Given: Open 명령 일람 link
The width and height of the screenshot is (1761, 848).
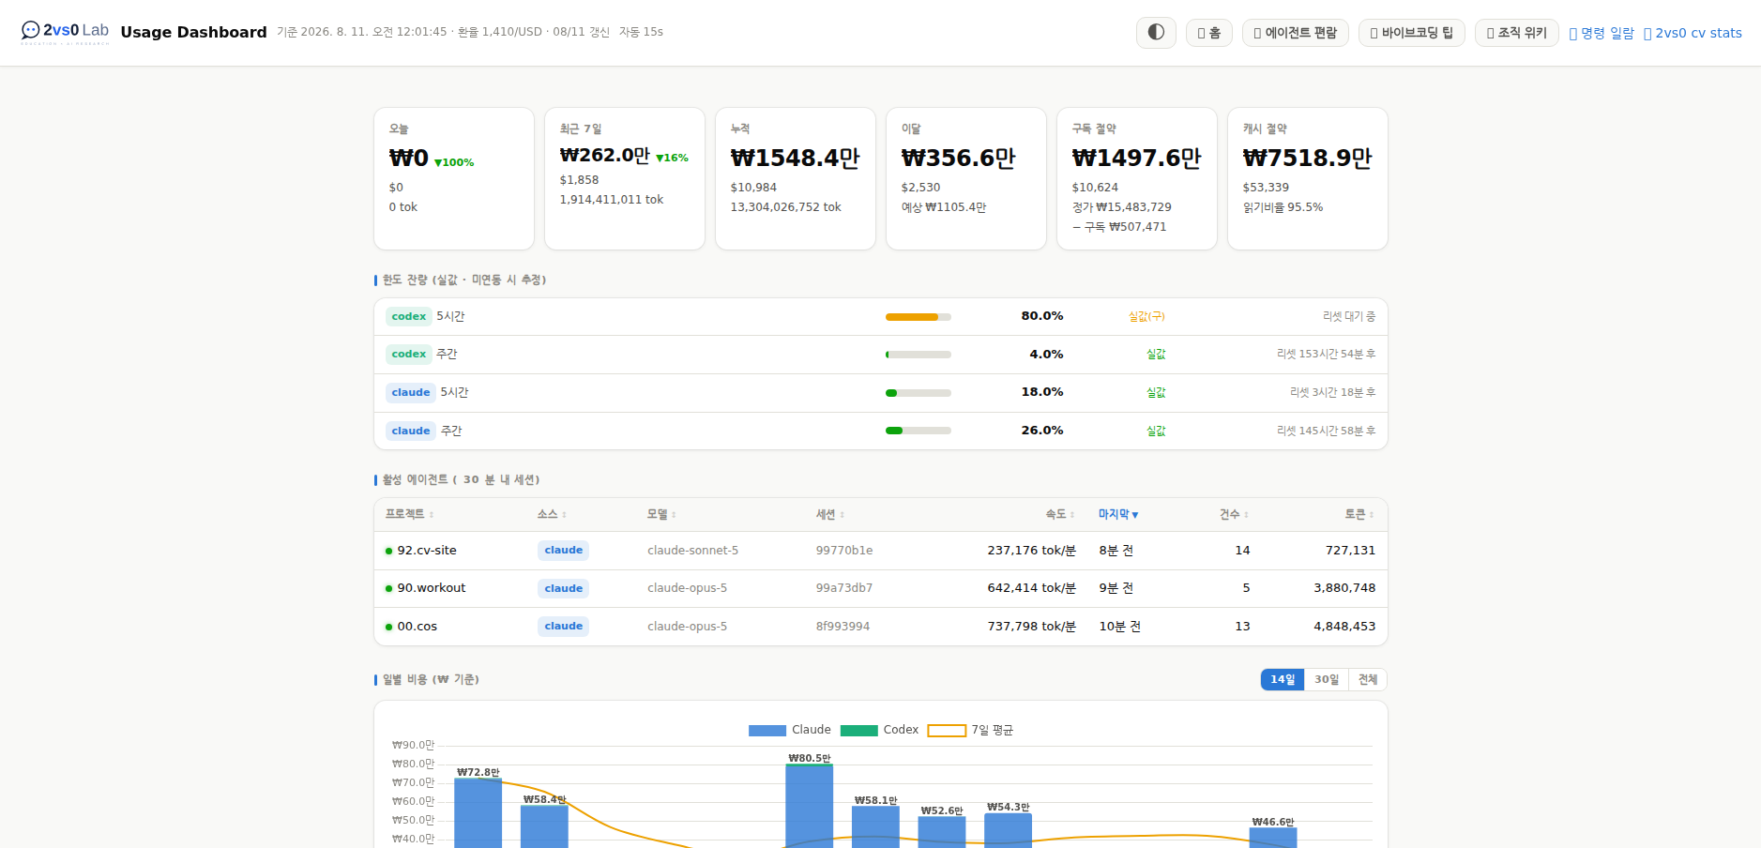Looking at the screenshot, I should coord(1602,33).
